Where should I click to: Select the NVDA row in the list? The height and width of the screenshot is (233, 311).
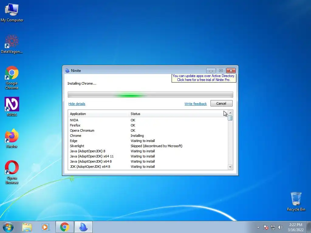(148, 120)
